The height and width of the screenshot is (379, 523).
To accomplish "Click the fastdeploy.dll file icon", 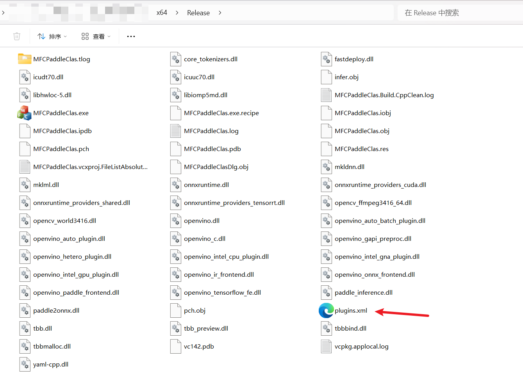I will point(326,59).
